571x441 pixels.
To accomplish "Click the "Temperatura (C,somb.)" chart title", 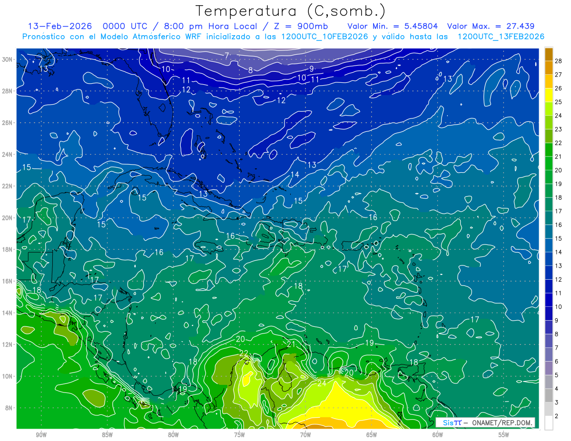I will pyautogui.click(x=290, y=11).
